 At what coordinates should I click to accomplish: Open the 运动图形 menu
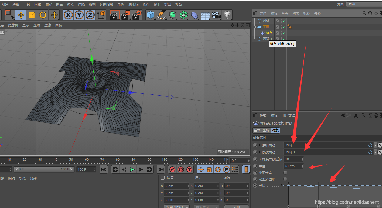click(x=106, y=5)
